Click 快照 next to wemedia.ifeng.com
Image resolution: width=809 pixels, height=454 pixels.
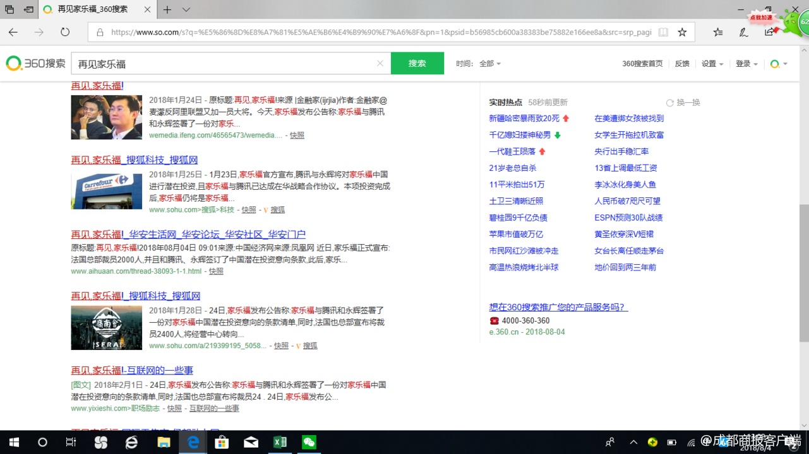[297, 135]
